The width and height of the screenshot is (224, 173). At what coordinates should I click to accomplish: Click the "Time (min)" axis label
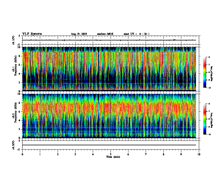[113, 157]
